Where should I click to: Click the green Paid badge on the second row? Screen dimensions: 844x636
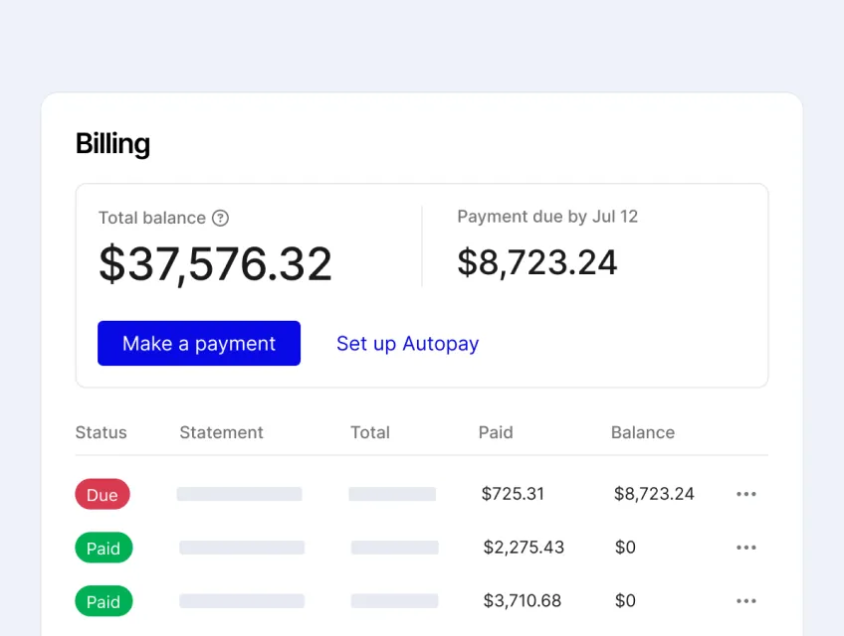tap(104, 548)
